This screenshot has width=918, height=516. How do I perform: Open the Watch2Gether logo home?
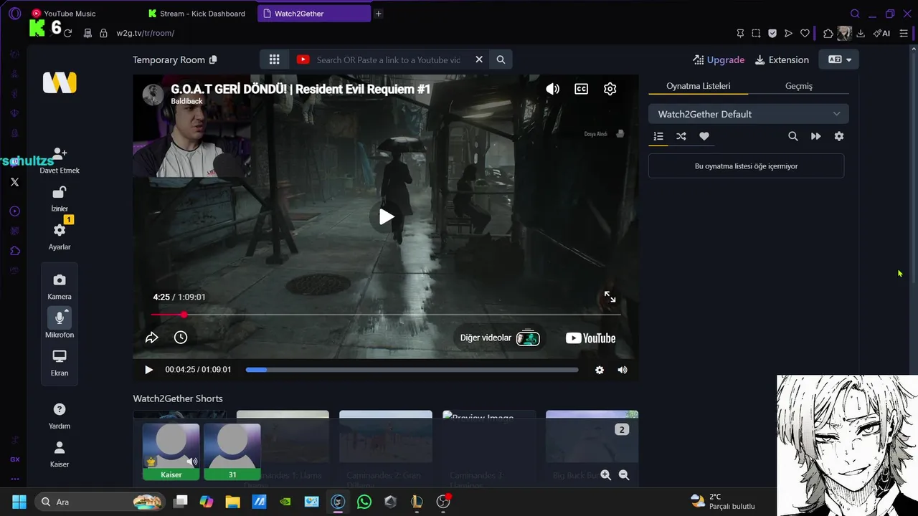click(60, 83)
